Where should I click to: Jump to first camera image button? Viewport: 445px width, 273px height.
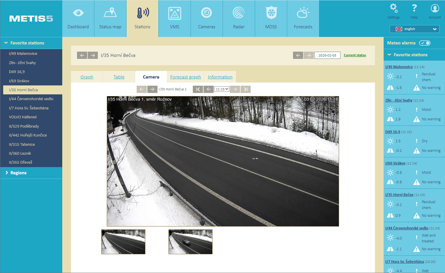coord(198,89)
